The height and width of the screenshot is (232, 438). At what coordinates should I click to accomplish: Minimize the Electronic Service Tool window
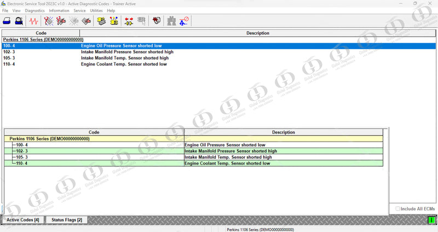(x=401, y=4)
